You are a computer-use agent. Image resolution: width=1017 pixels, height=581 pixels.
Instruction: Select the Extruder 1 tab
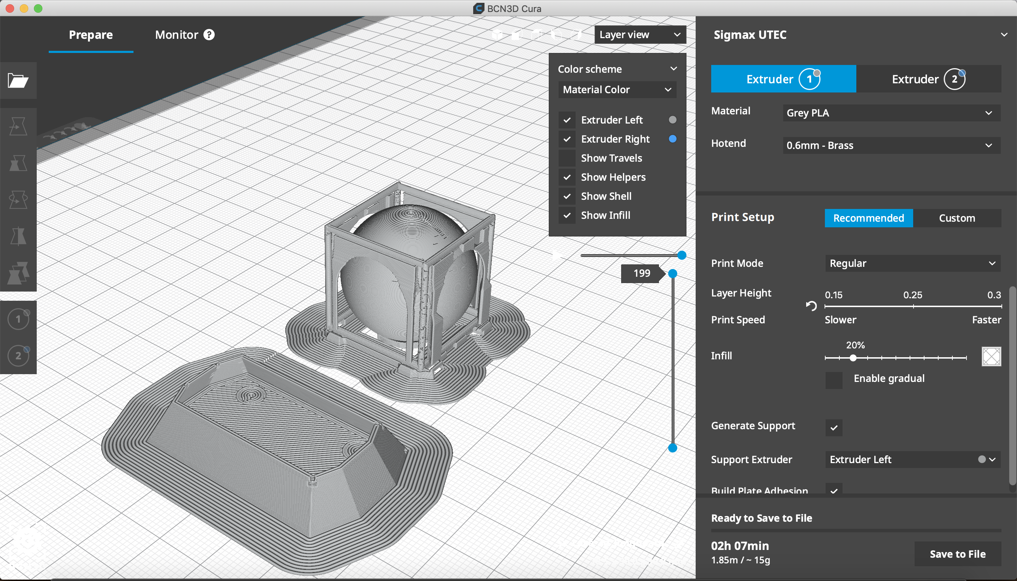(x=783, y=79)
